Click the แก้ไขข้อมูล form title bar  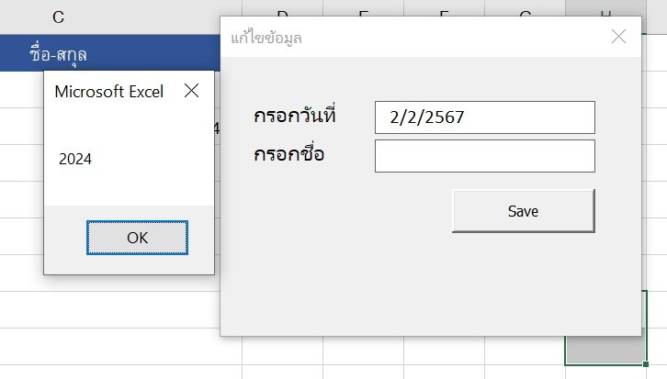tap(413, 38)
